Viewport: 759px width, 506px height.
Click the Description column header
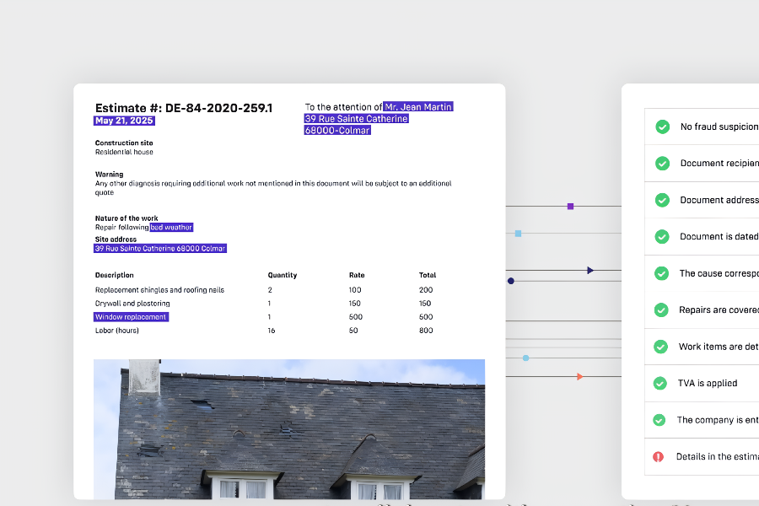pyautogui.click(x=114, y=275)
